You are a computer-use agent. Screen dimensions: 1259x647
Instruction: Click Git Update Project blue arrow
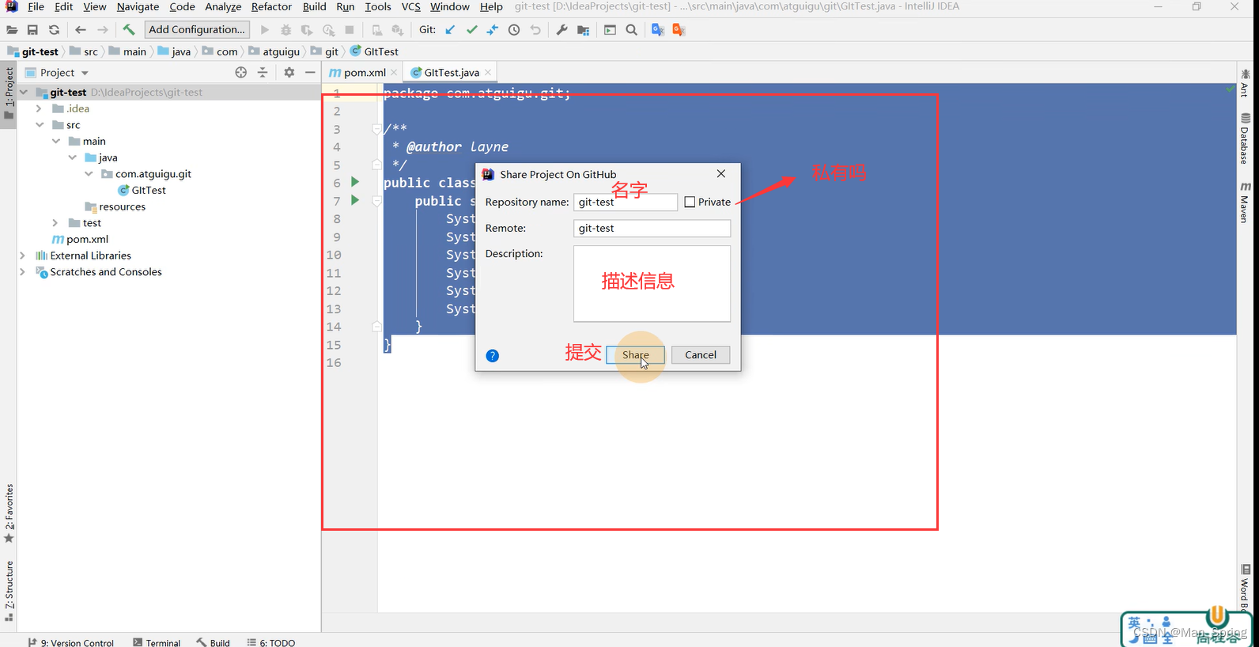pos(450,30)
